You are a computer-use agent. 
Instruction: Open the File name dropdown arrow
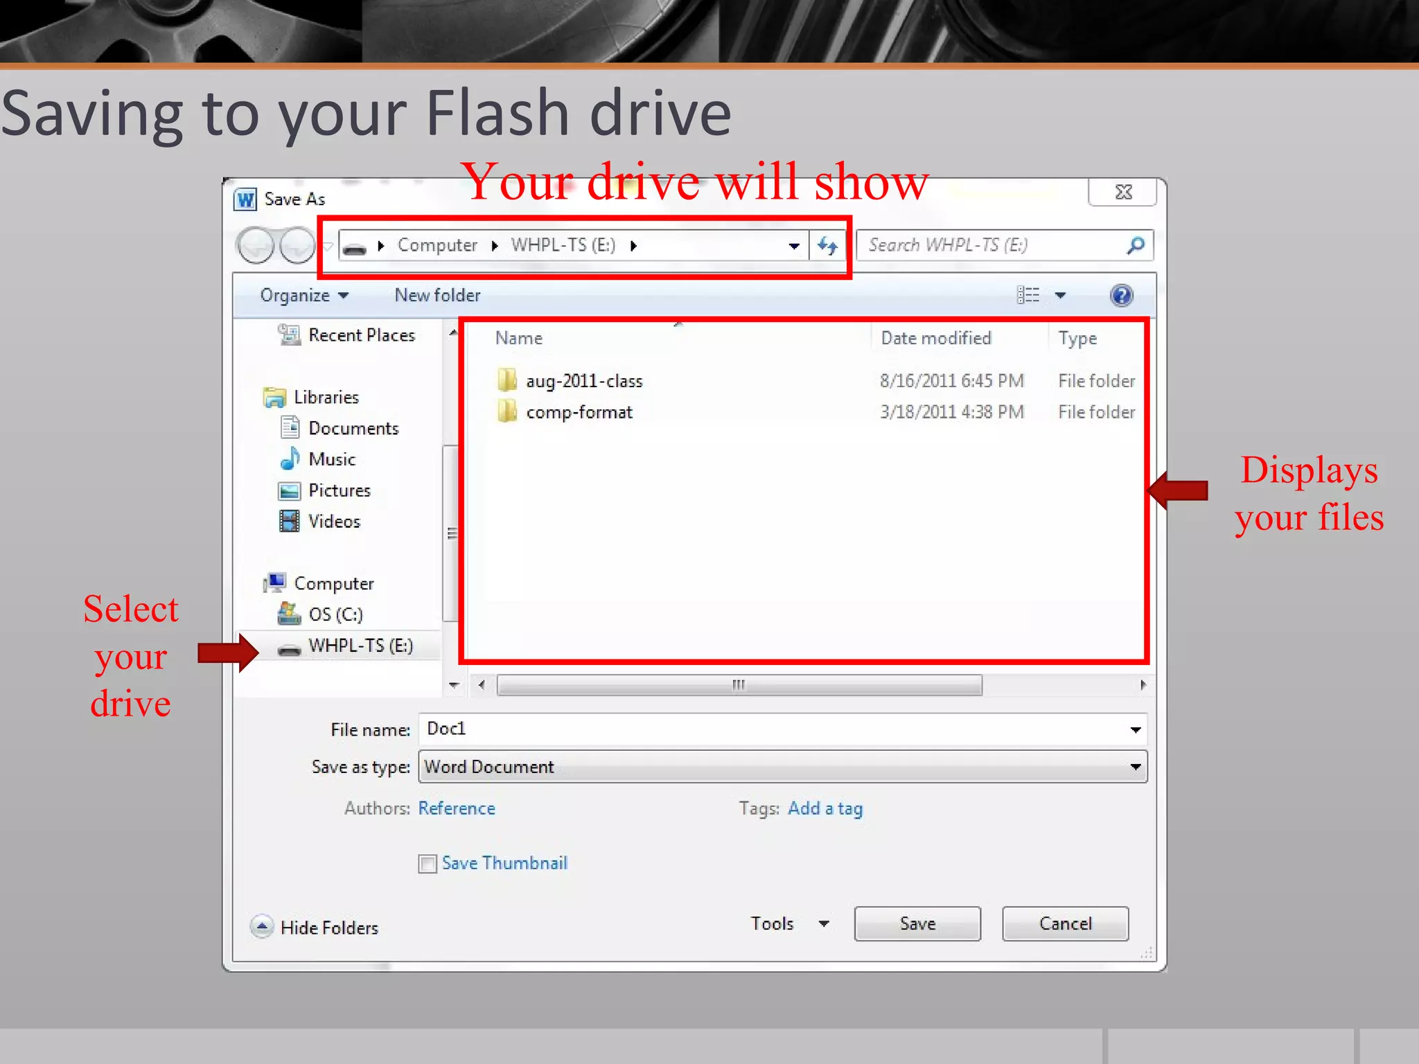(x=1135, y=729)
